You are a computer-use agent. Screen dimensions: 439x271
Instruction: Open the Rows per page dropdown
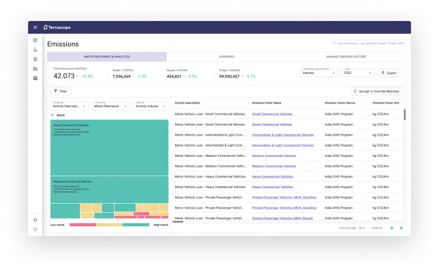pos(362,228)
